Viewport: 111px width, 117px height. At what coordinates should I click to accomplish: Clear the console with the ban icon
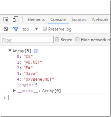pyautogui.click(x=6, y=29)
